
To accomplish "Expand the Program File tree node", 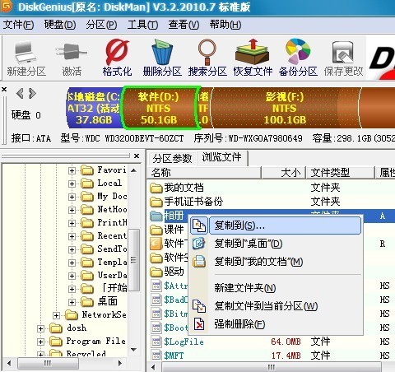I will 40,342.
